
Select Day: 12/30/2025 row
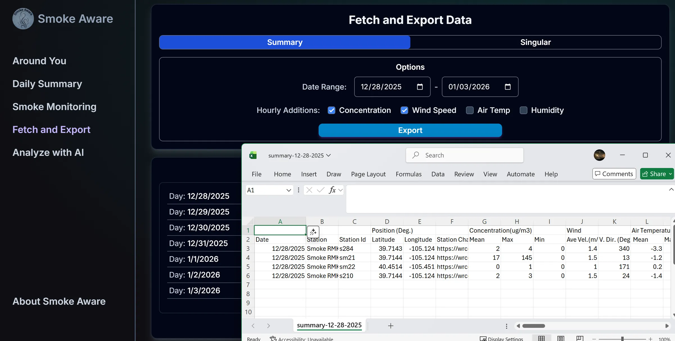point(204,228)
